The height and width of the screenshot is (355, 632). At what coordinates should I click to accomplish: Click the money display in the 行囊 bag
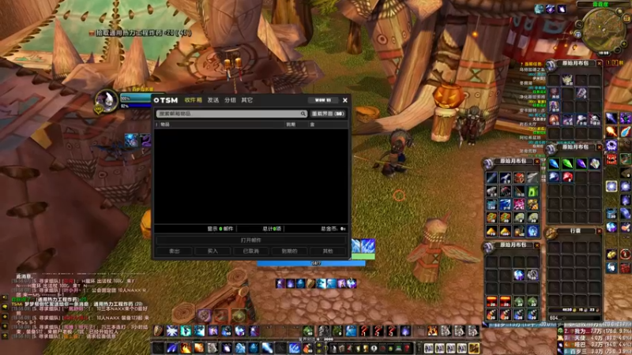point(574,310)
